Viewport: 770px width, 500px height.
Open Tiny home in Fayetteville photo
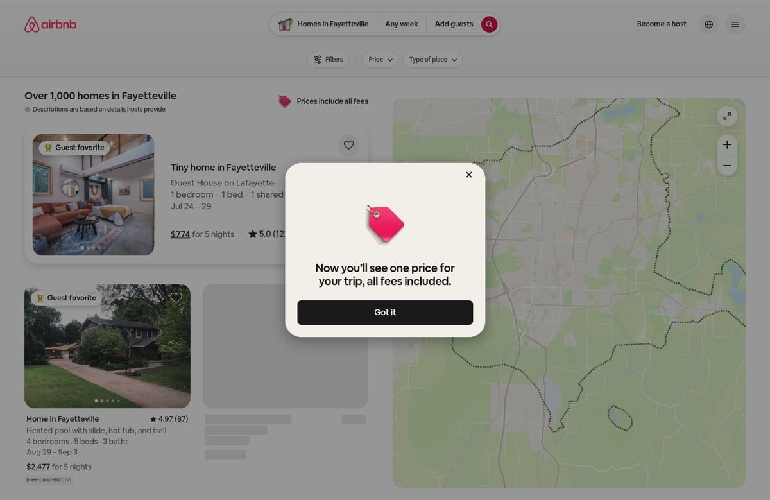coord(93,194)
